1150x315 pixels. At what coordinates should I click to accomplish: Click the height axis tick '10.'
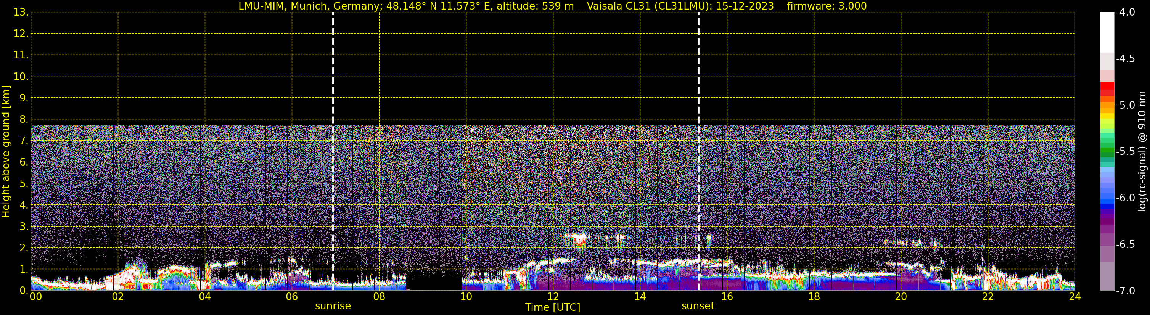tap(21, 77)
